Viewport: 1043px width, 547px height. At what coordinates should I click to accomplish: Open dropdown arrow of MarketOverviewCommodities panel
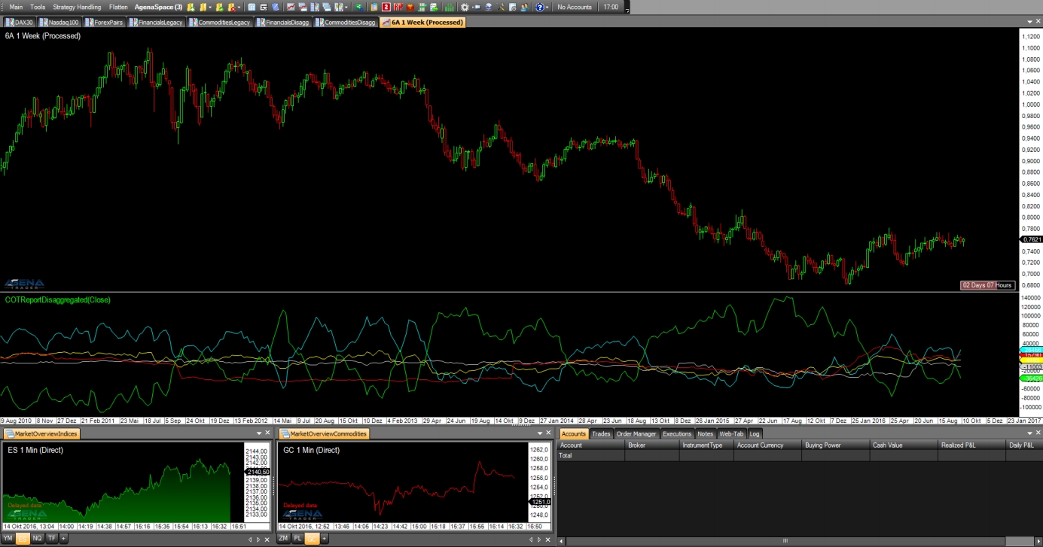538,433
